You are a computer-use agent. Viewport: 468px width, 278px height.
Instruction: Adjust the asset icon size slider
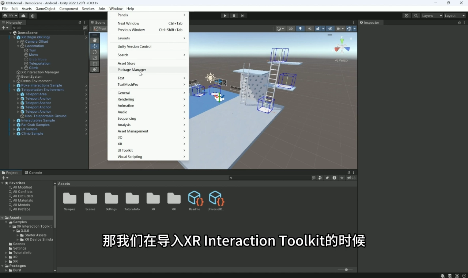(346, 270)
